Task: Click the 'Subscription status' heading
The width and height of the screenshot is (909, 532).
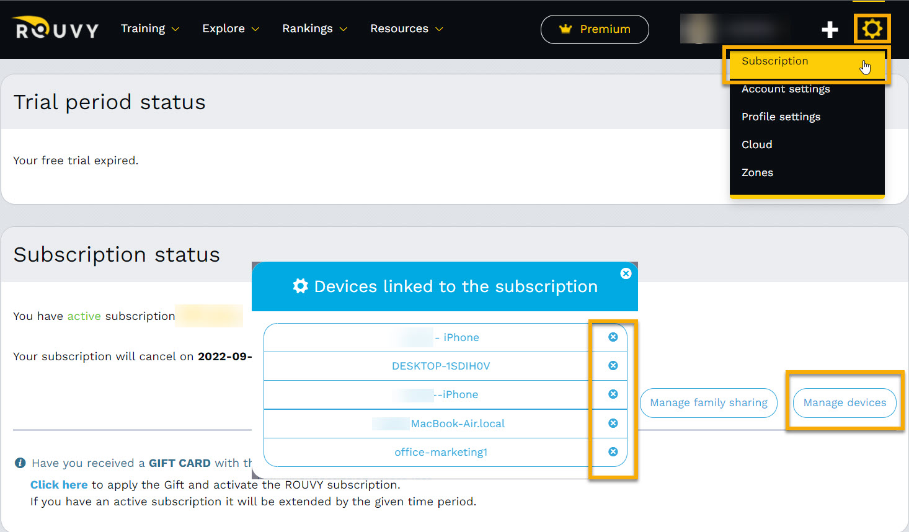Action: (x=117, y=255)
